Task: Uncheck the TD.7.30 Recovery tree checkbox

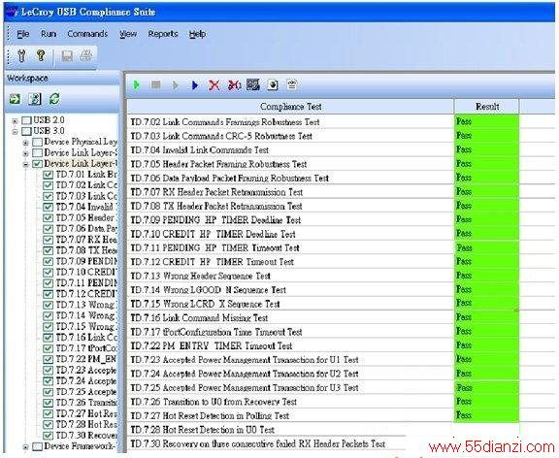Action: pos(48,436)
